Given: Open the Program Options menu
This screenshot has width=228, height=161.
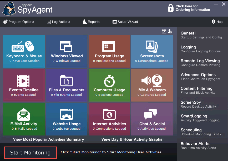Looking at the screenshot, I should tap(19, 22).
